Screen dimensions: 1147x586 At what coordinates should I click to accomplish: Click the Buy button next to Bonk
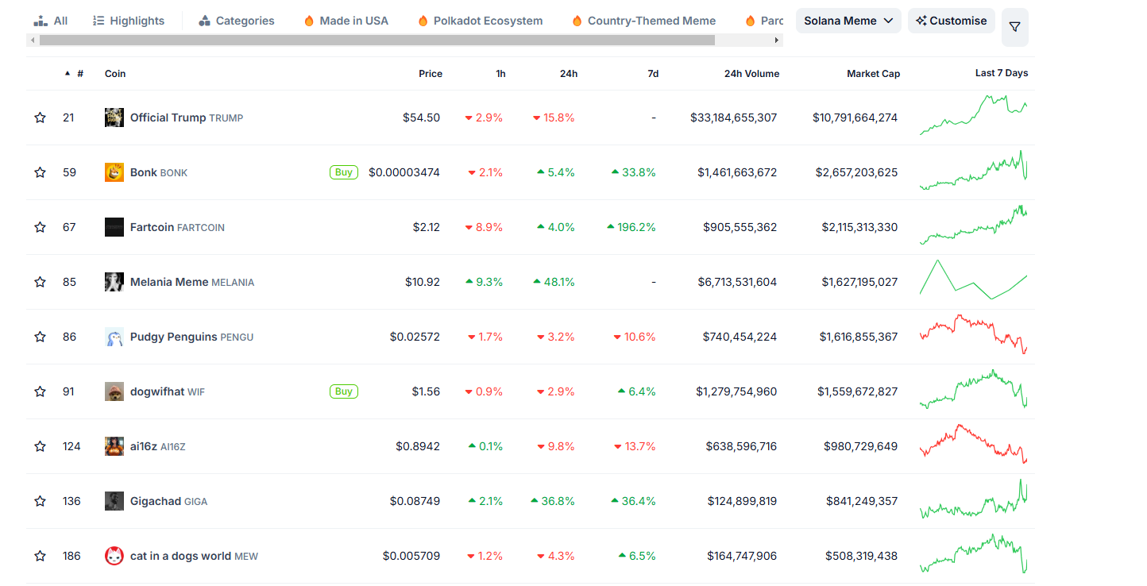(x=343, y=172)
